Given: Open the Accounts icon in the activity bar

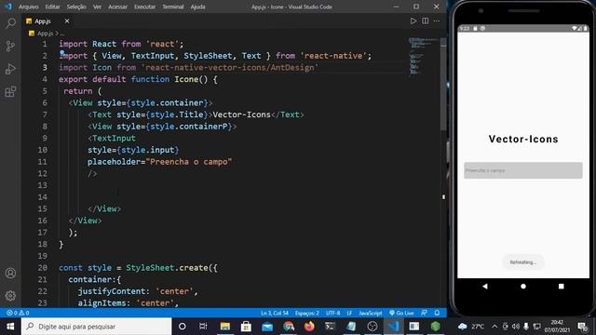Looking at the screenshot, I should [10, 273].
